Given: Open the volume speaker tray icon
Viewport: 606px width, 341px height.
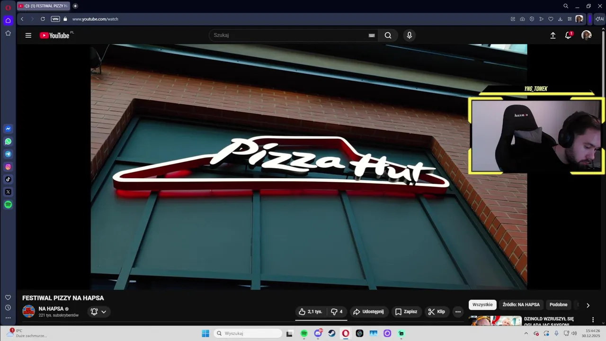Looking at the screenshot, I should tap(574, 333).
